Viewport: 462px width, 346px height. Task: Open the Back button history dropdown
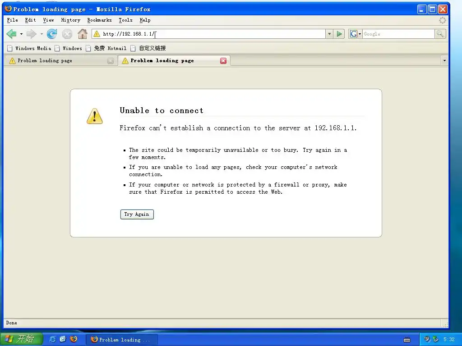click(x=21, y=34)
